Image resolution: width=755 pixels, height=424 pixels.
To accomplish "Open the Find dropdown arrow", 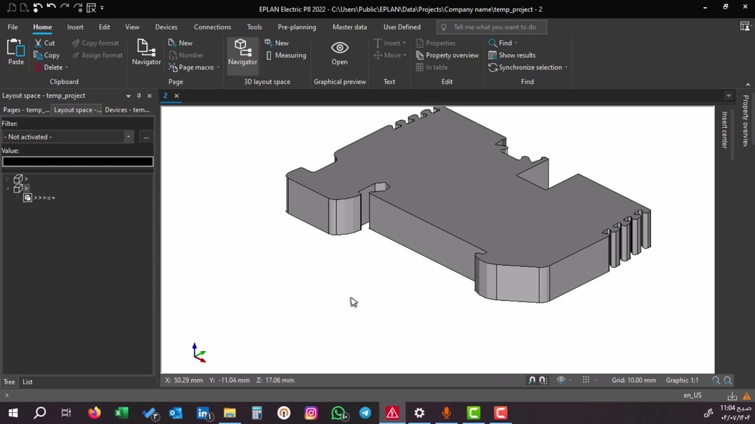I will [516, 43].
